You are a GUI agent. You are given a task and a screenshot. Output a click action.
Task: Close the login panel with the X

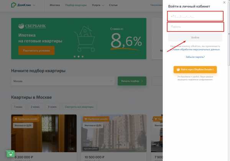point(224,2)
